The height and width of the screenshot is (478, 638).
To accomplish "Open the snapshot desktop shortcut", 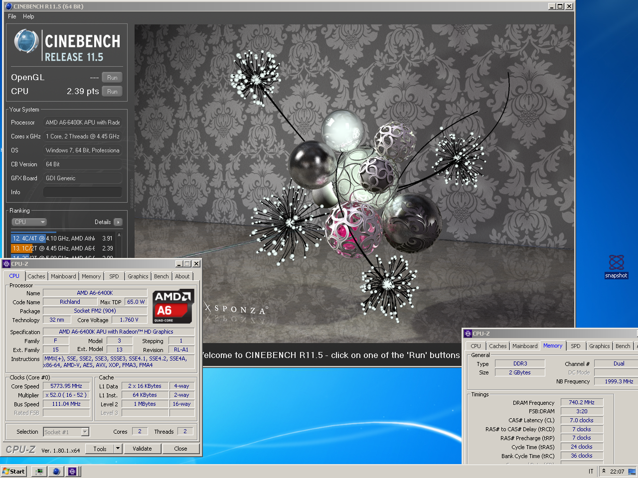I will 616,266.
